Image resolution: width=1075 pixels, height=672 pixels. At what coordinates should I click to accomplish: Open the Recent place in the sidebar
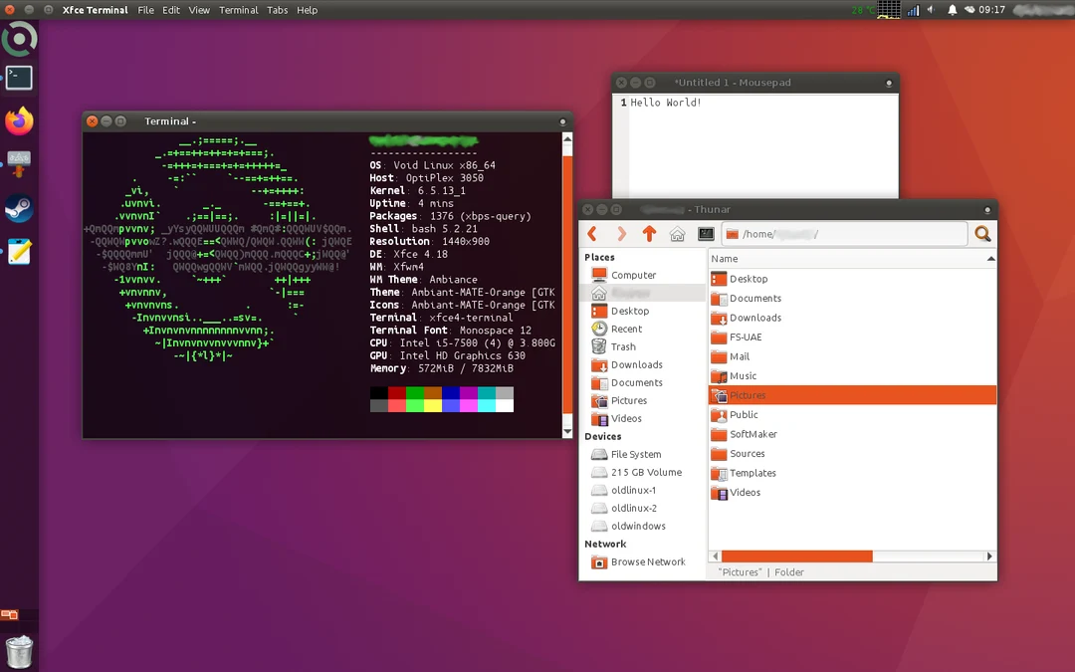(626, 329)
